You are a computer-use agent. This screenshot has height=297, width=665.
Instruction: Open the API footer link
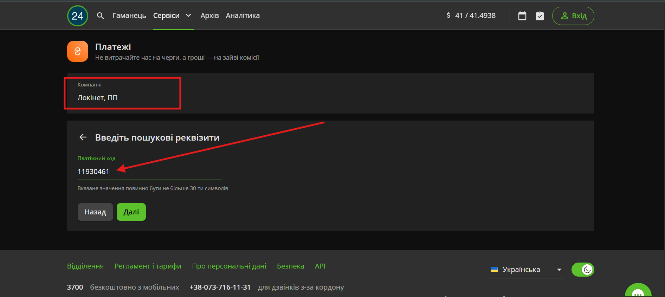[x=320, y=266]
